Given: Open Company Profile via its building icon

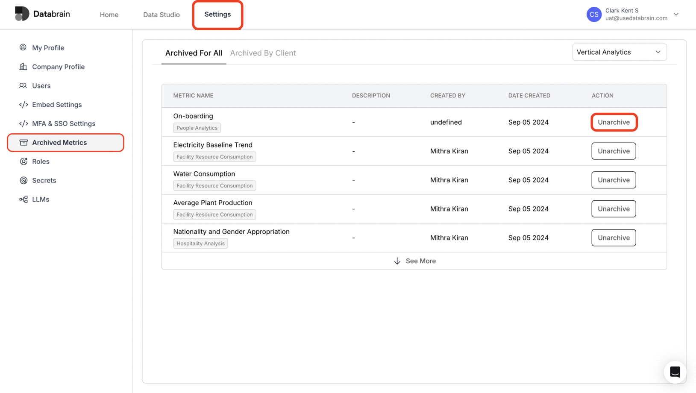Looking at the screenshot, I should pyautogui.click(x=23, y=67).
